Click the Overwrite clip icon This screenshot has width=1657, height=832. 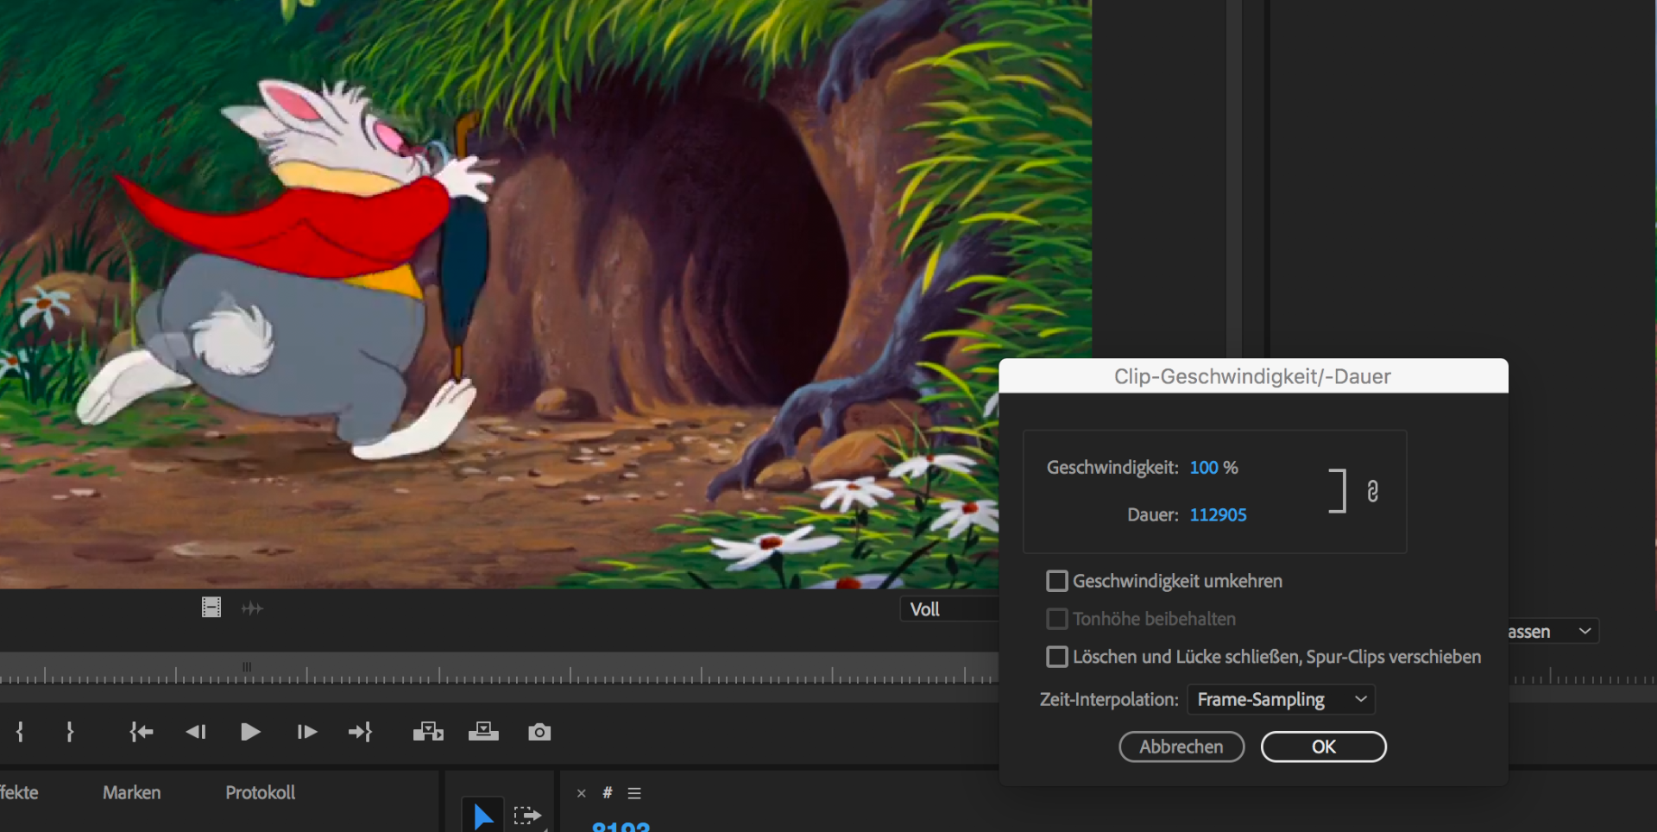483,732
